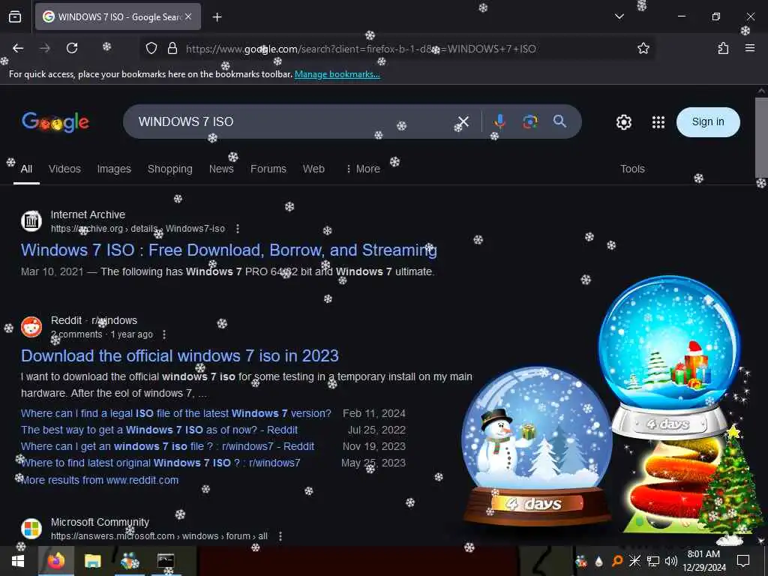Open 'The best way to get a Windows 7 ISO' link
Image resolution: width=768 pixels, height=576 pixels.
pyautogui.click(x=159, y=430)
